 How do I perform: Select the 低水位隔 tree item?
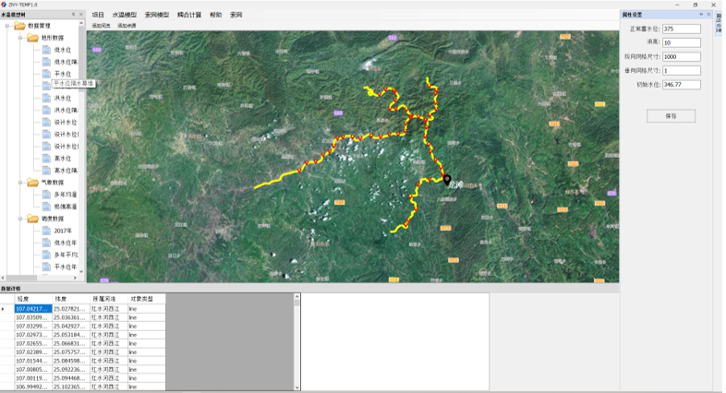pyautogui.click(x=66, y=62)
